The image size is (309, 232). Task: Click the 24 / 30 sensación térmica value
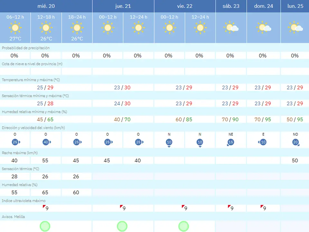pos(122,103)
